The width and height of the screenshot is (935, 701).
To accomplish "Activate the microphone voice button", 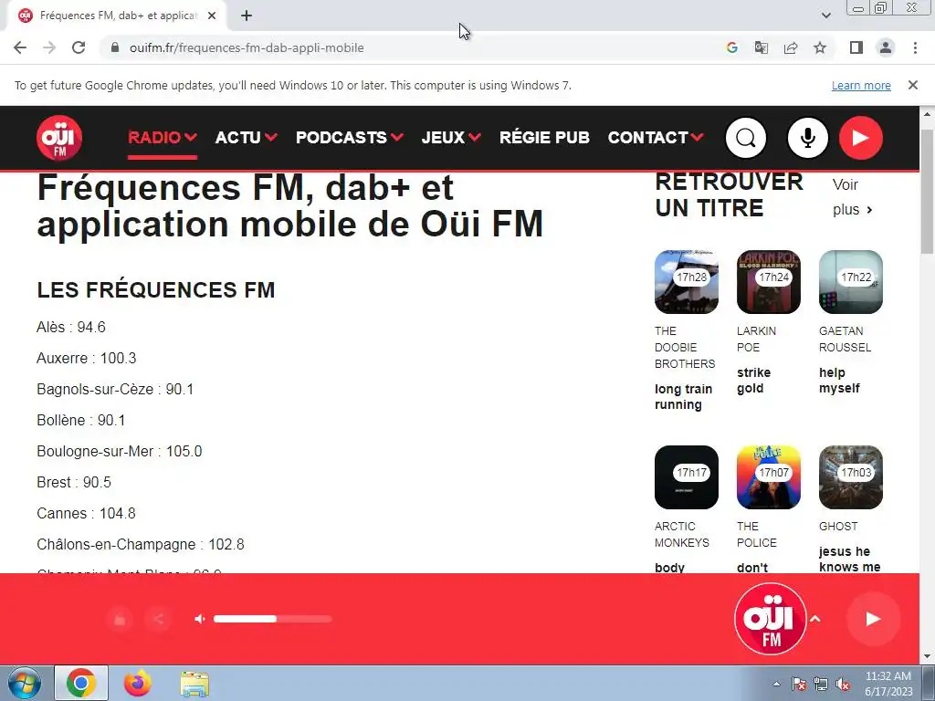I will coord(807,138).
